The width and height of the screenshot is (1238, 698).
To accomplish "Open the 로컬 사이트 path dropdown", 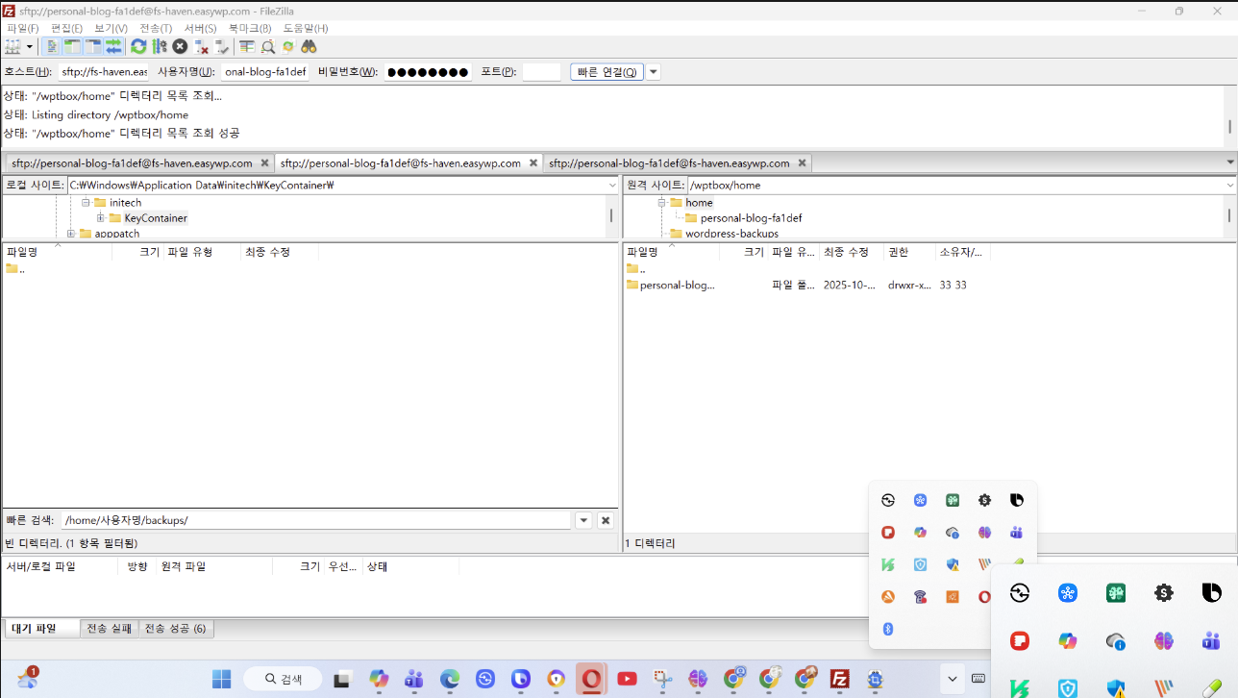I will (612, 185).
